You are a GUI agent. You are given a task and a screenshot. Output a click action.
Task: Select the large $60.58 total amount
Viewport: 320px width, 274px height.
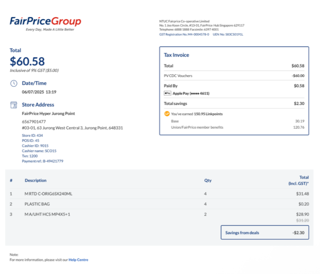(27, 61)
